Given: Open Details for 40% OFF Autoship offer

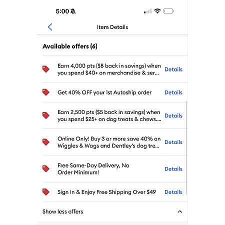Looking at the screenshot, I should click(173, 92).
